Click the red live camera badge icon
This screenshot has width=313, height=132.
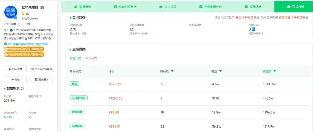(28, 14)
